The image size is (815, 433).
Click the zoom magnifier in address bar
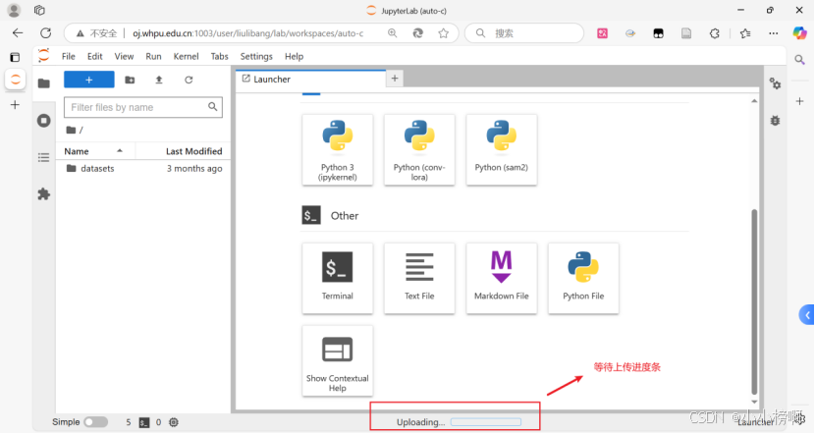pyautogui.click(x=393, y=33)
